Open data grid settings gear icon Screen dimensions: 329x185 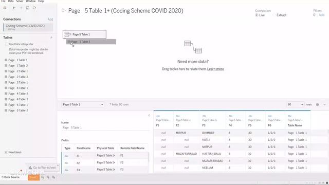coord(317,104)
